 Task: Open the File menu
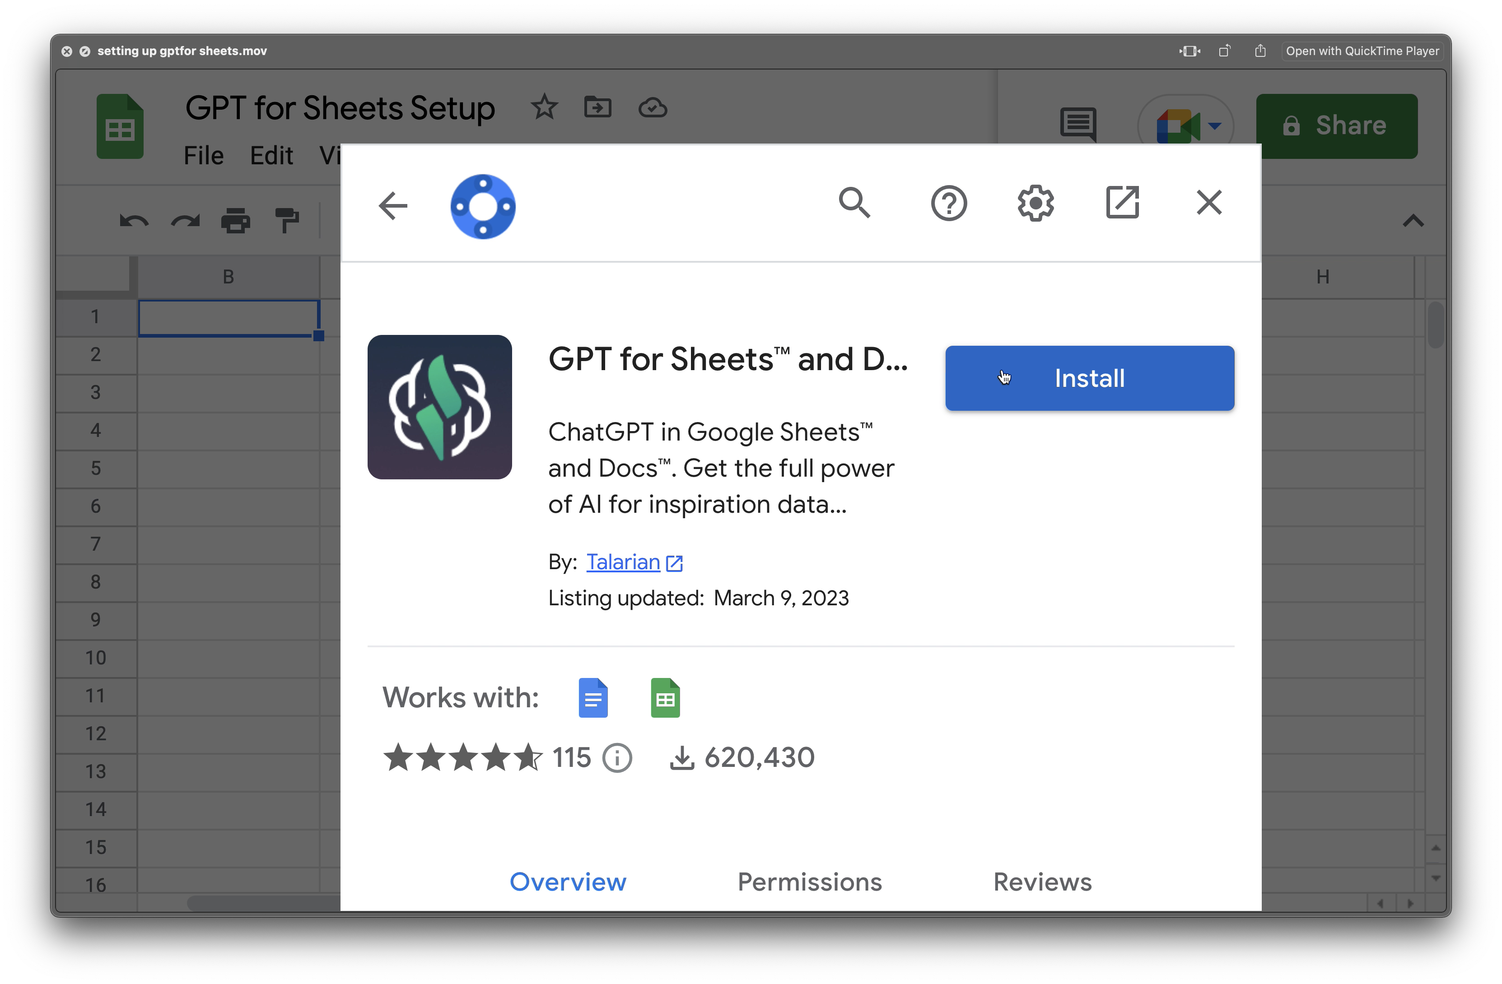click(203, 155)
